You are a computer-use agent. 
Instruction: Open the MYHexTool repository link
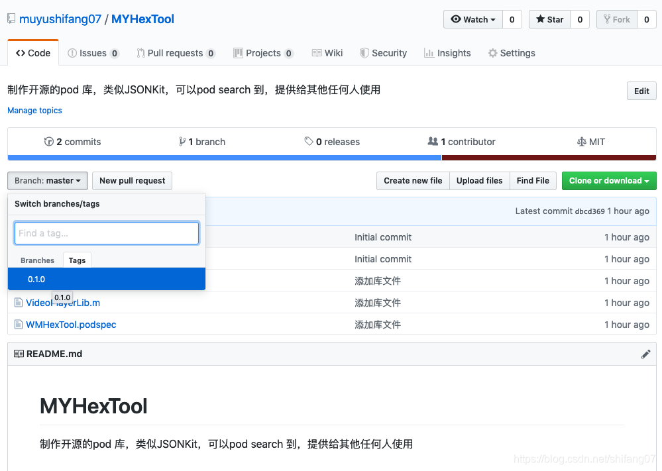(142, 19)
